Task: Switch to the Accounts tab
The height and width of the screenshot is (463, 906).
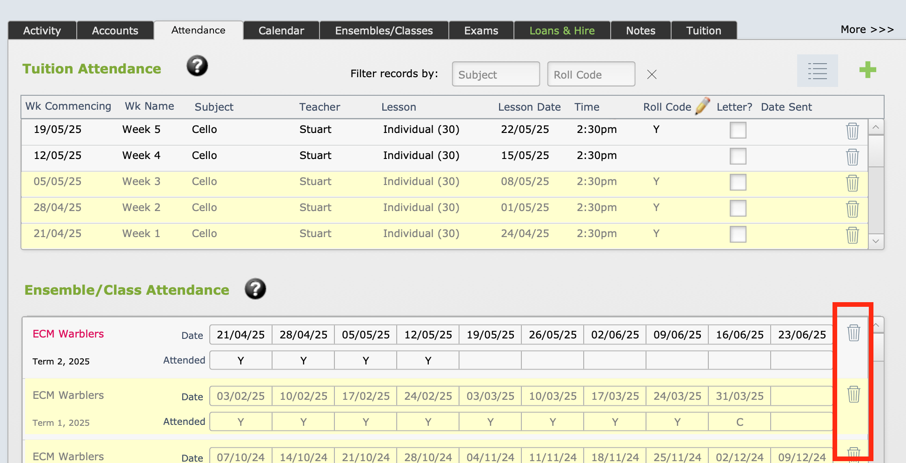Action: (x=115, y=31)
